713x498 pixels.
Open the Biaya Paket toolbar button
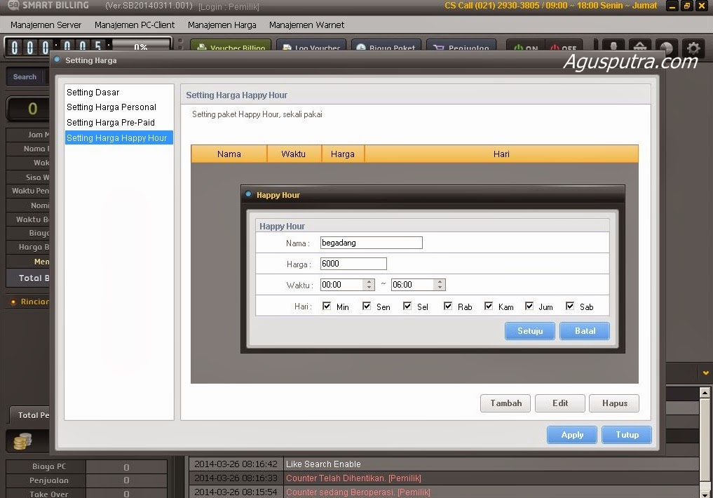pos(386,46)
